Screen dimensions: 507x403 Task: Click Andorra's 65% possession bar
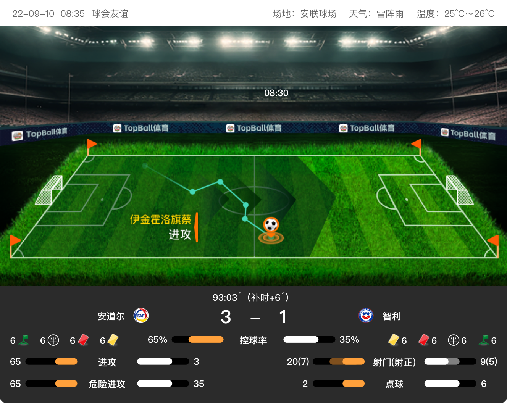[x=197, y=339]
